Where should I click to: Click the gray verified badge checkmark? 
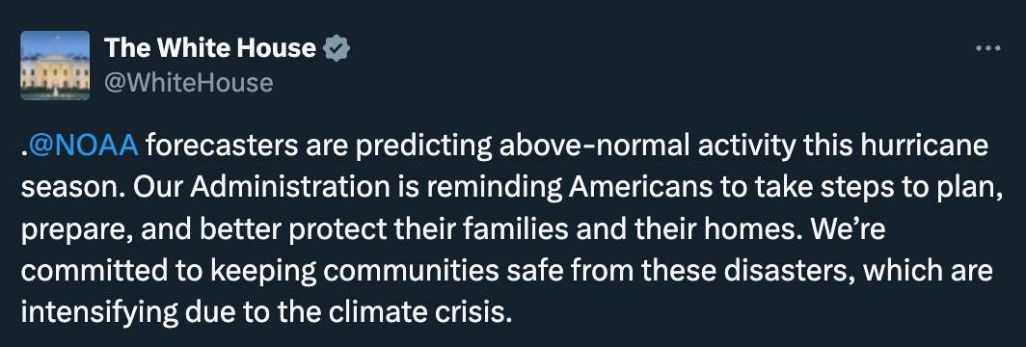pyautogui.click(x=337, y=48)
